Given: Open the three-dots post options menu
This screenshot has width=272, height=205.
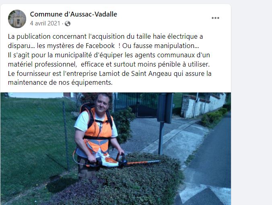Looking at the screenshot, I should click(x=215, y=18).
